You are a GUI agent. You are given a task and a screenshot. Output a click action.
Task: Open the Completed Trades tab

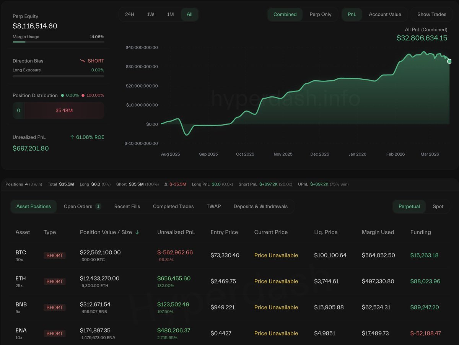tap(173, 207)
